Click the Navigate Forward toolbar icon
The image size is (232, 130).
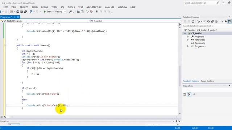pos(6,12)
